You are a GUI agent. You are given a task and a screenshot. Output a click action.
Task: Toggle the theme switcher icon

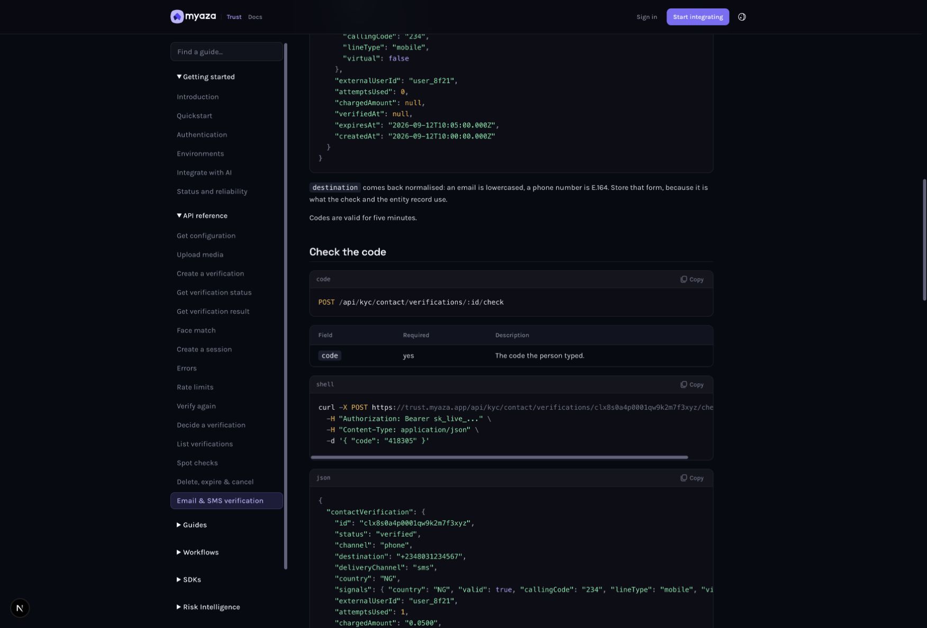[742, 17]
